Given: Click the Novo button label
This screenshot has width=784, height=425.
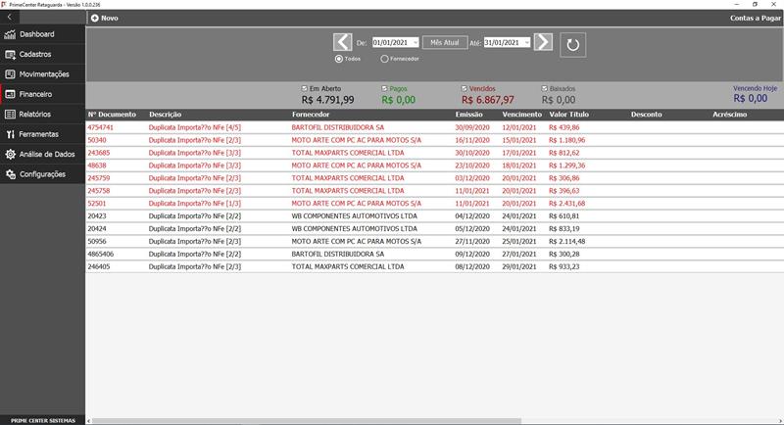Looking at the screenshot, I should [110, 18].
